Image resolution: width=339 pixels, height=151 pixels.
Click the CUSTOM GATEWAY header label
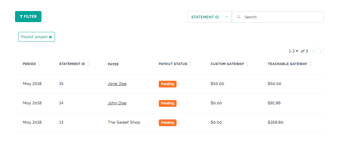coord(228,64)
